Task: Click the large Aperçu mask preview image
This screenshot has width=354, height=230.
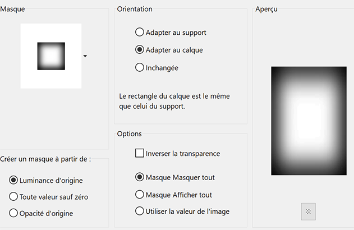Action: [309, 121]
